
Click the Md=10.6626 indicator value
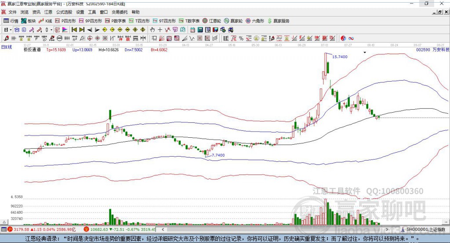click(x=109, y=50)
